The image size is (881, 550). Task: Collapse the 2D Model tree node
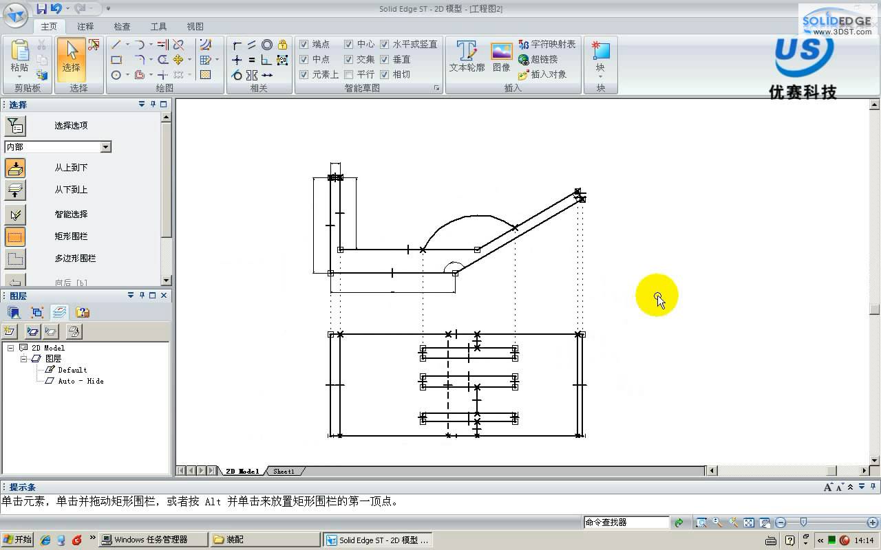(x=11, y=348)
